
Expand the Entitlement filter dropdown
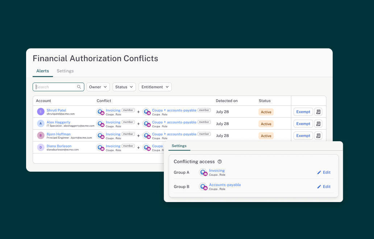point(155,87)
